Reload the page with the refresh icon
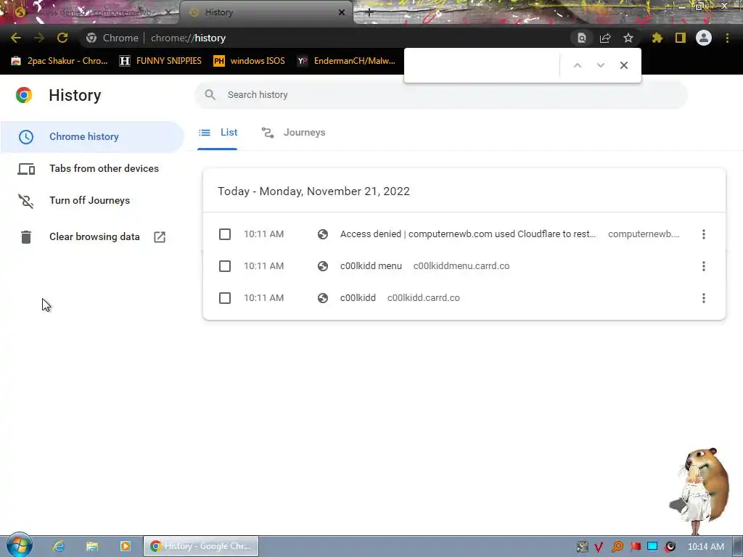The height and width of the screenshot is (557, 743). point(62,38)
